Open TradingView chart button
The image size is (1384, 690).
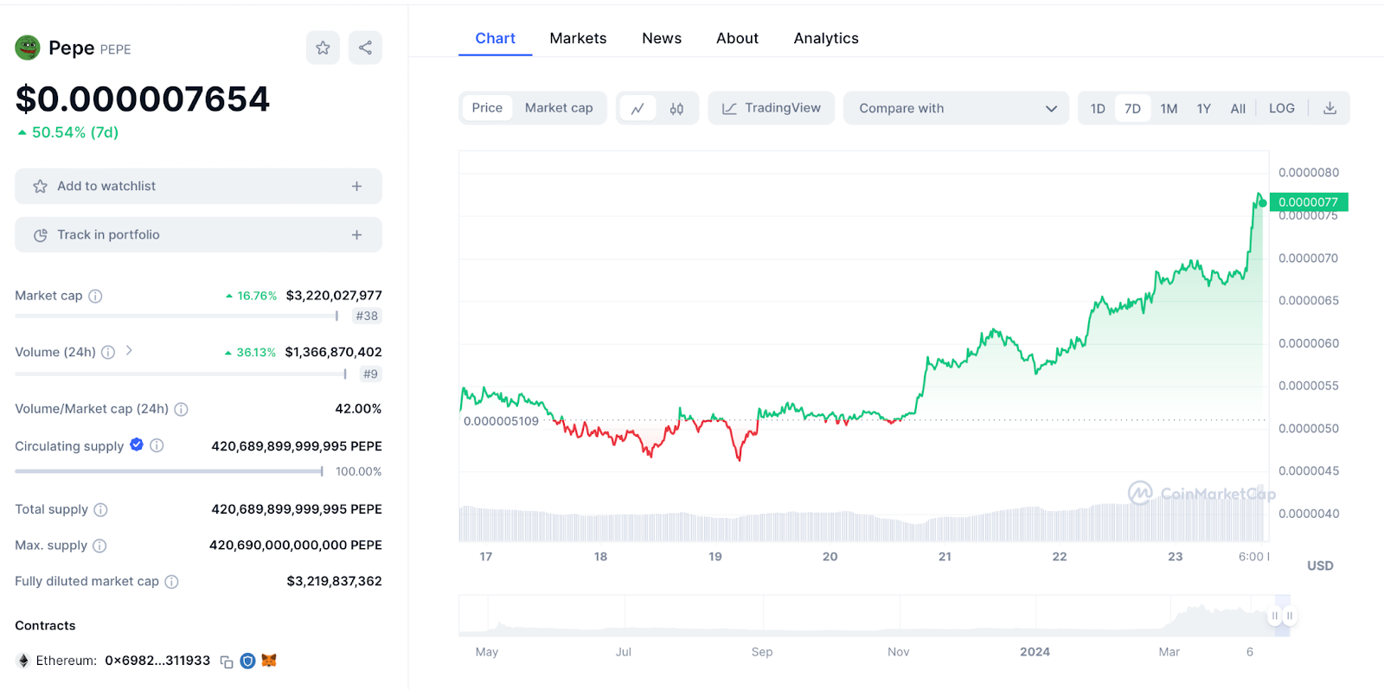click(x=771, y=108)
